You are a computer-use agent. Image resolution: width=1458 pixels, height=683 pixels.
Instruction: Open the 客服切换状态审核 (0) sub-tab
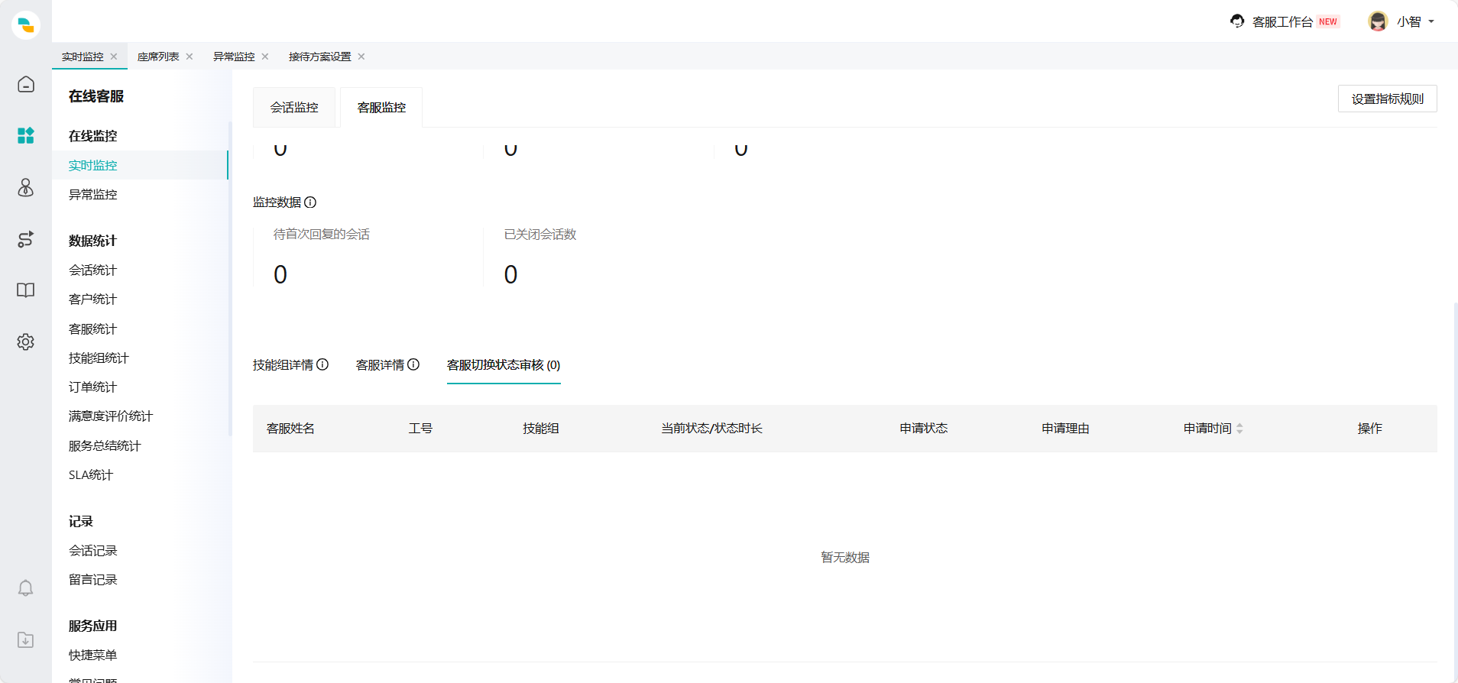point(504,365)
